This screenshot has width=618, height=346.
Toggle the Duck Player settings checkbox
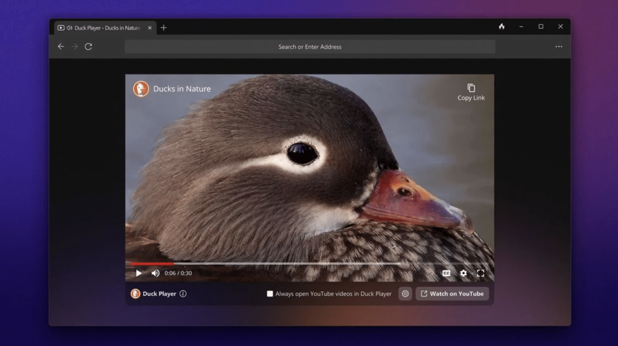pos(269,294)
